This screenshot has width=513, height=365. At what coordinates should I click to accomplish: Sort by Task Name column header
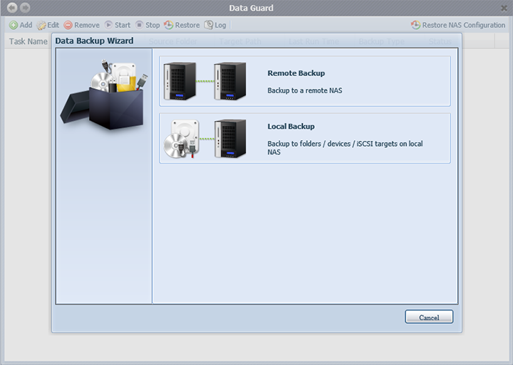pyautogui.click(x=28, y=41)
